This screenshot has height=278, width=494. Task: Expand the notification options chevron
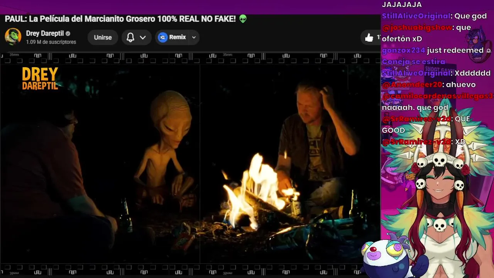(143, 37)
